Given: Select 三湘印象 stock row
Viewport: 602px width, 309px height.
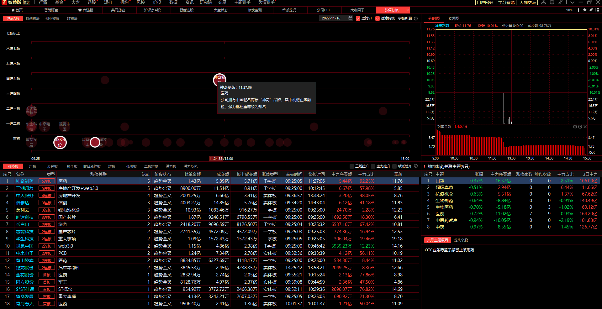Looking at the screenshot, I should click(209, 188).
